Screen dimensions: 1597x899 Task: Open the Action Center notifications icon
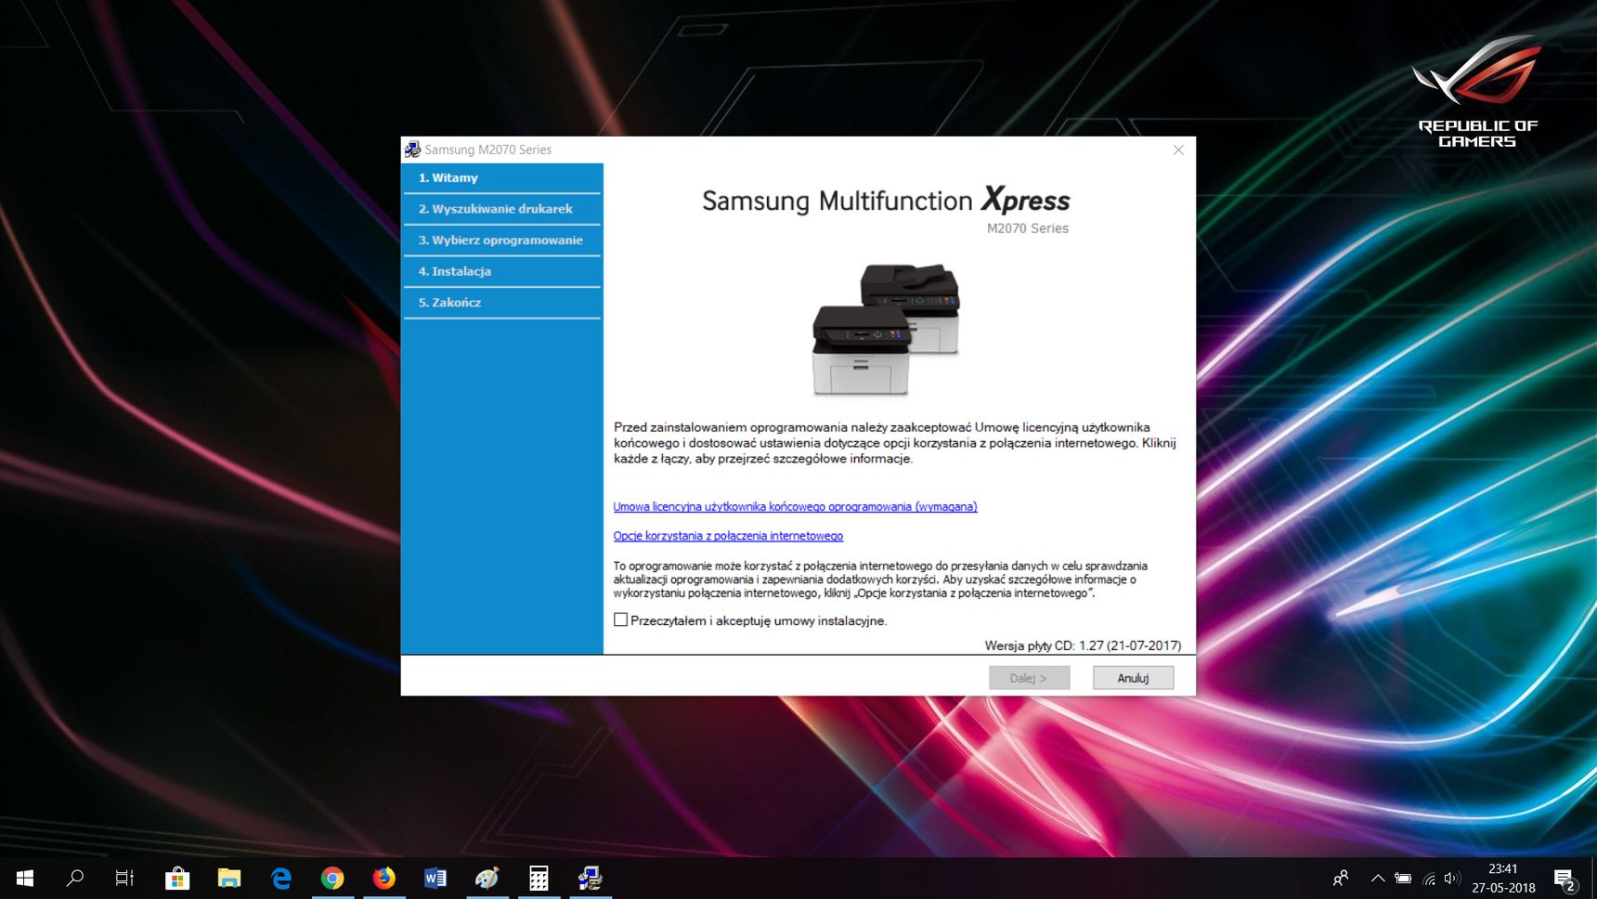coord(1565,878)
